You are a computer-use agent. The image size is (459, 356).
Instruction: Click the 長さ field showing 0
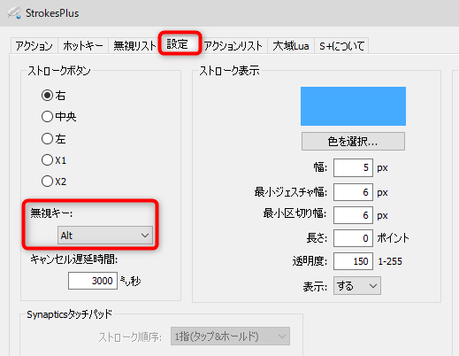(353, 238)
